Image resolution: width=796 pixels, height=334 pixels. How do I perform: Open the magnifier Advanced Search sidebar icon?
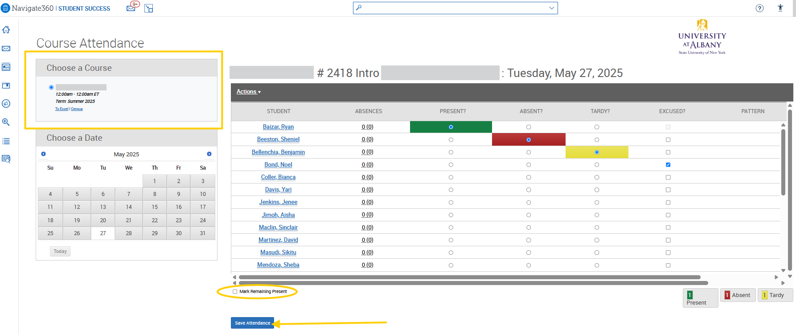click(x=6, y=122)
